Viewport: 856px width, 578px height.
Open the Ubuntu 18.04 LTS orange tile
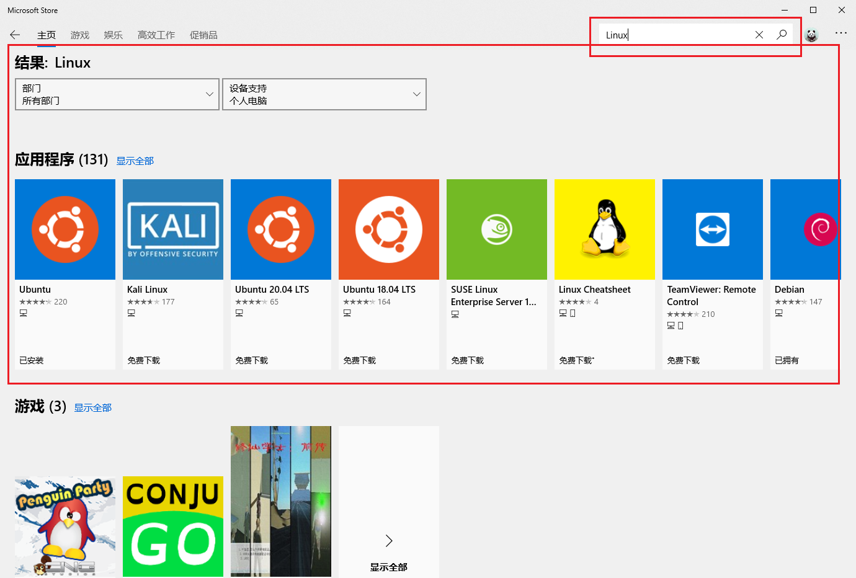click(389, 229)
